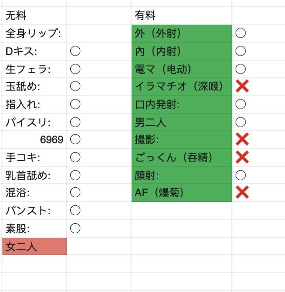
Task: Click the circle mark beside 顔射
Action: point(241,175)
